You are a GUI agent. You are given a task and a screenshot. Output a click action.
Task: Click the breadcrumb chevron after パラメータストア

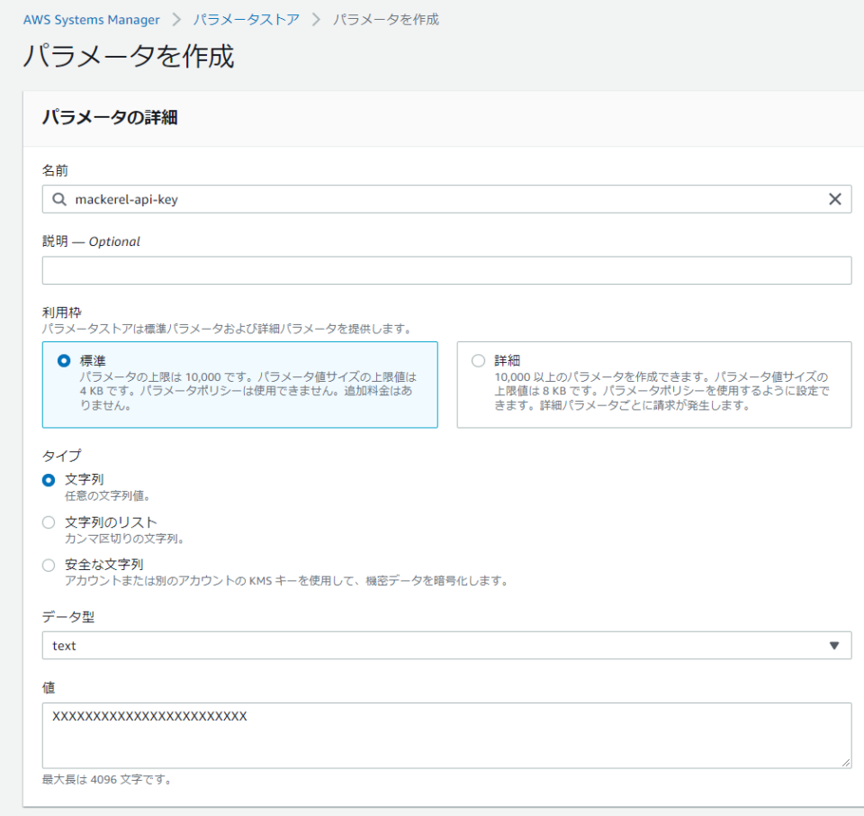[x=316, y=20]
